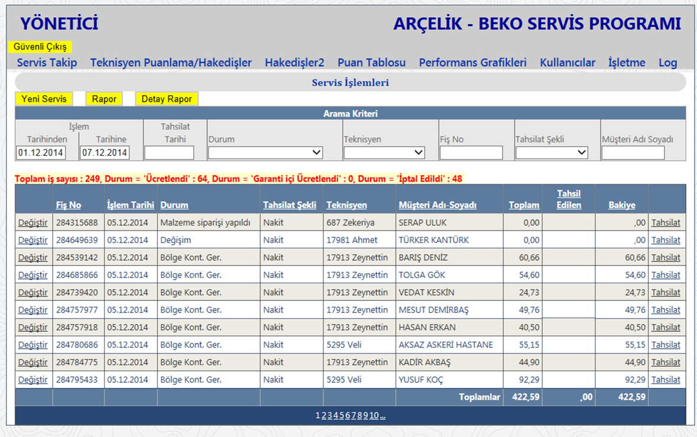Viewport: 697px width, 437px height.
Task: Focus the Tarihinden start date field
Action: [41, 153]
